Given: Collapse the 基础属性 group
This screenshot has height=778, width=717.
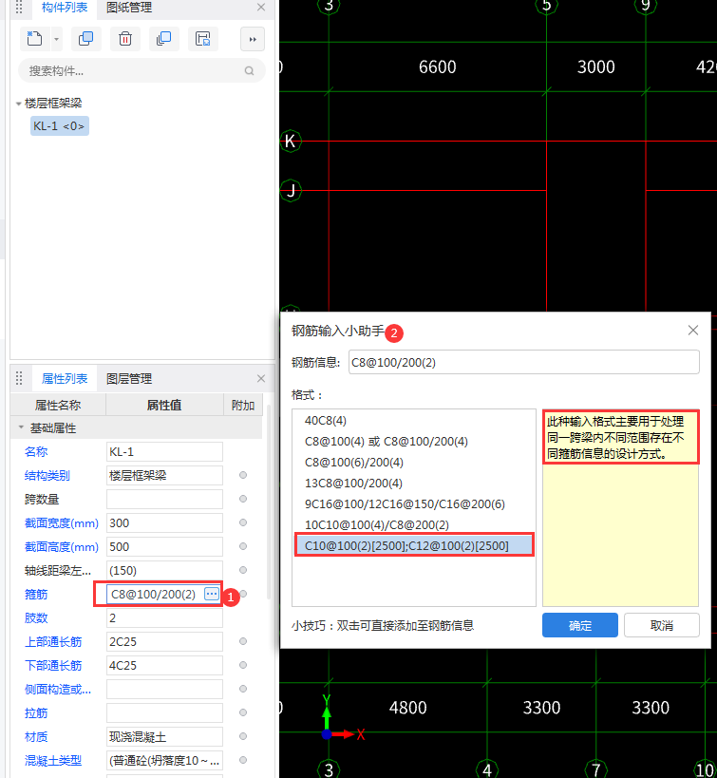Looking at the screenshot, I should 21,427.
